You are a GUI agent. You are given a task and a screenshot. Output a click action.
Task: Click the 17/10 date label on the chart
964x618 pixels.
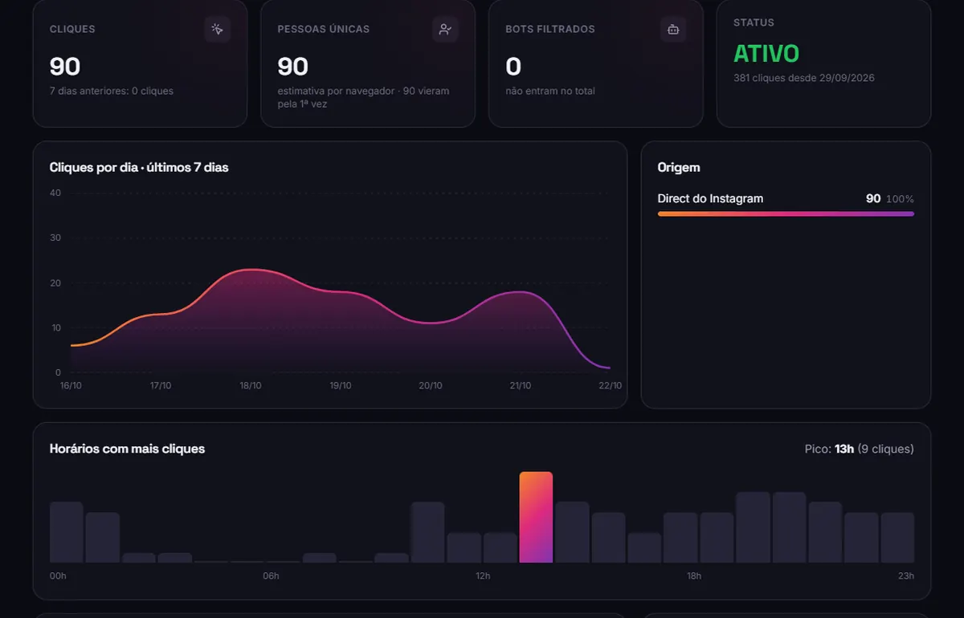pos(161,385)
